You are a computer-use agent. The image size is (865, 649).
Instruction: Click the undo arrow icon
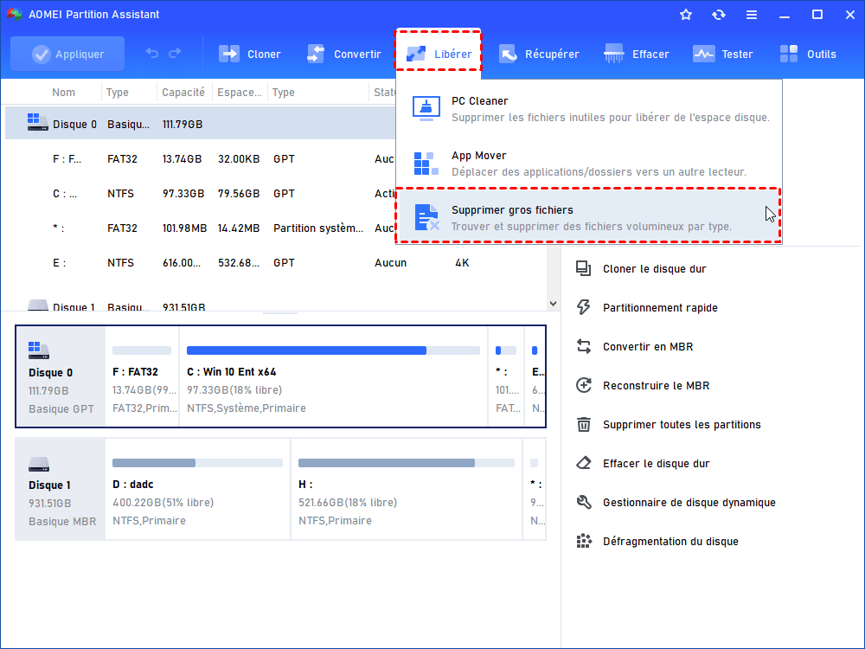tap(152, 54)
